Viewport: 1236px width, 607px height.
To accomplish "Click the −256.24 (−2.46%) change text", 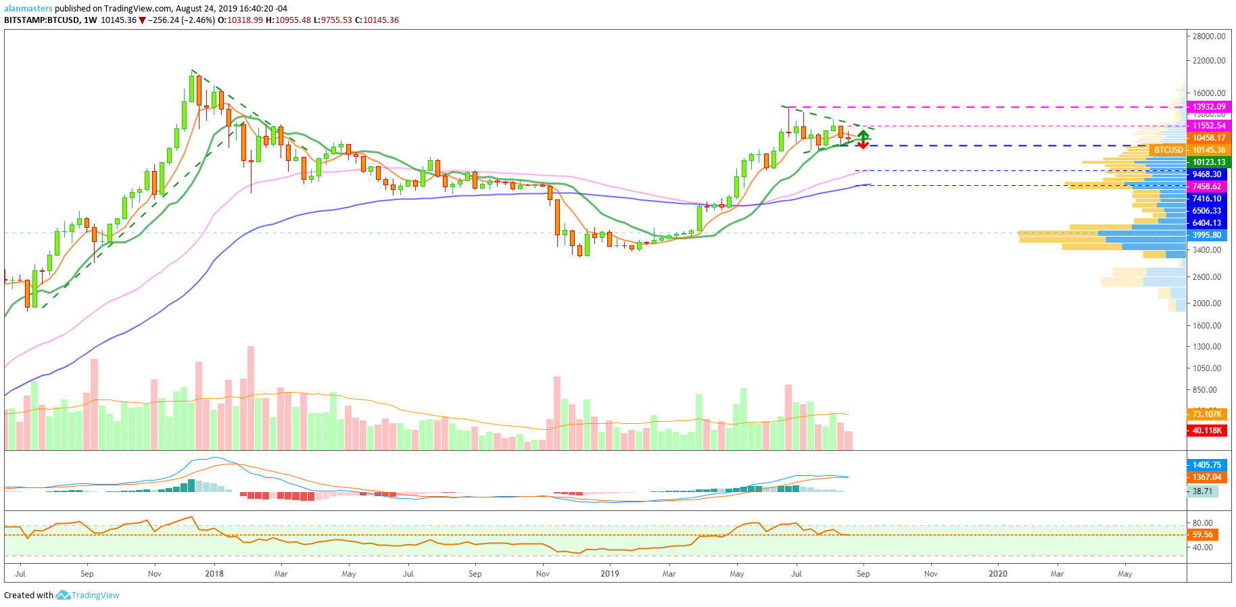I will [x=181, y=20].
